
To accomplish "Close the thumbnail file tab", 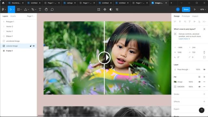I will click(x=23, y=3).
